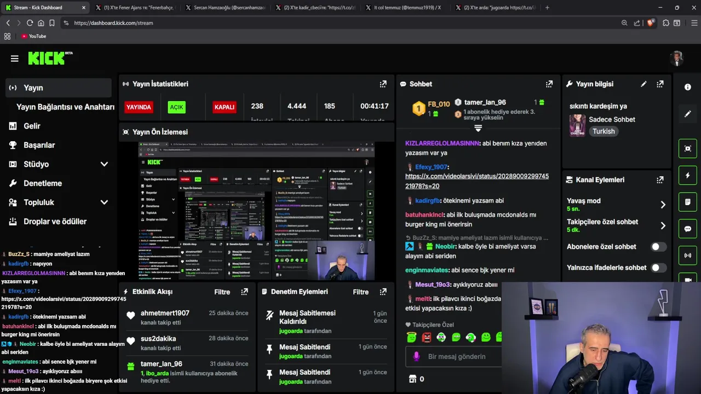
Task: Click the address bar URL
Action: pos(113,23)
